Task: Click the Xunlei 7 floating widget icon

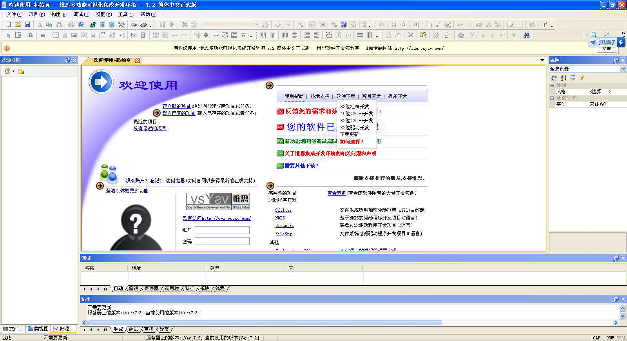Action: click(x=607, y=42)
